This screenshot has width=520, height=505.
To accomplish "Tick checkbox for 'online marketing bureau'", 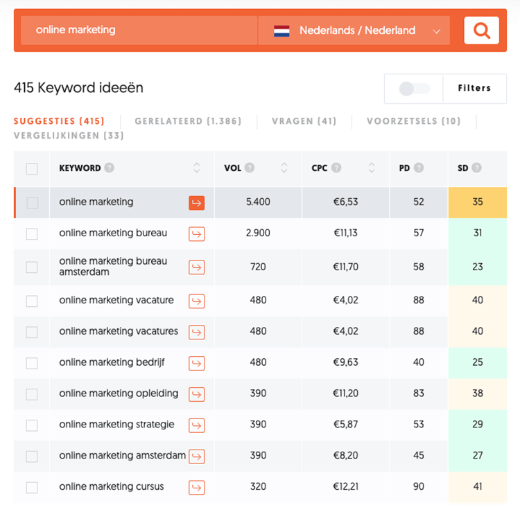I will (x=32, y=234).
